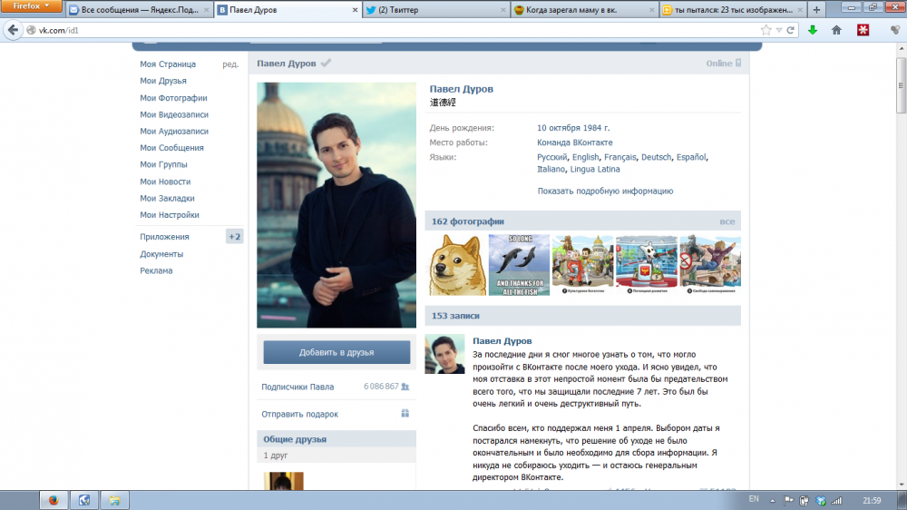Click the browser back arrow button
The image size is (907, 510).
click(13, 30)
